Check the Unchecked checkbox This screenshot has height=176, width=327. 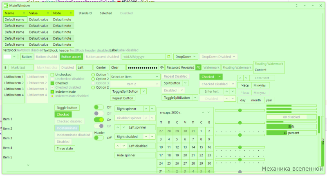click(x=52, y=75)
